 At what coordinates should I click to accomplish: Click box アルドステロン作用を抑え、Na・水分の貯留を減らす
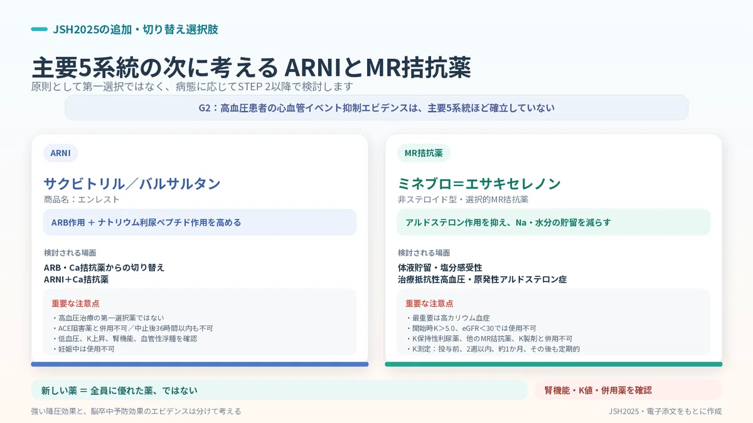point(554,222)
